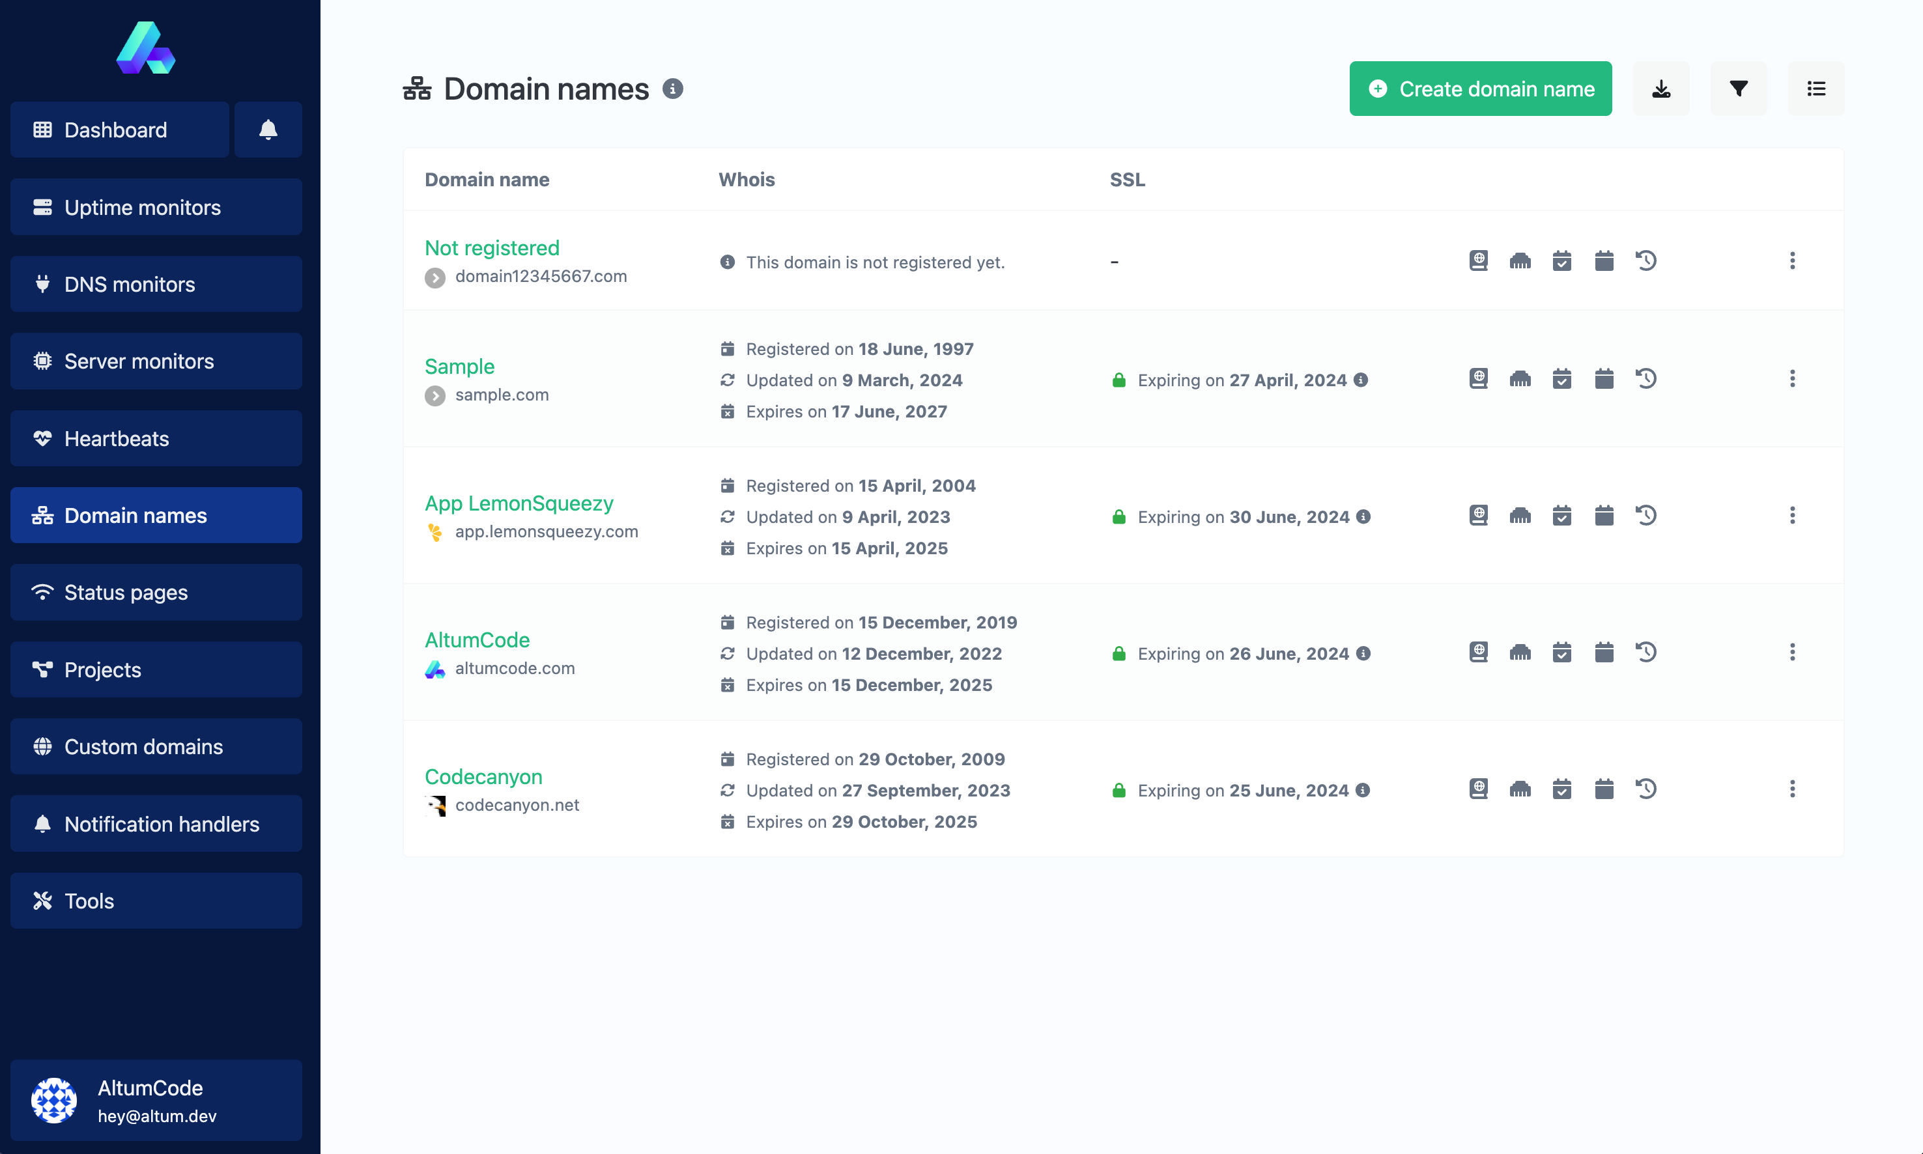Image resolution: width=1923 pixels, height=1154 pixels.
Task: Click the Projects sidebar menu item
Action: coord(155,669)
